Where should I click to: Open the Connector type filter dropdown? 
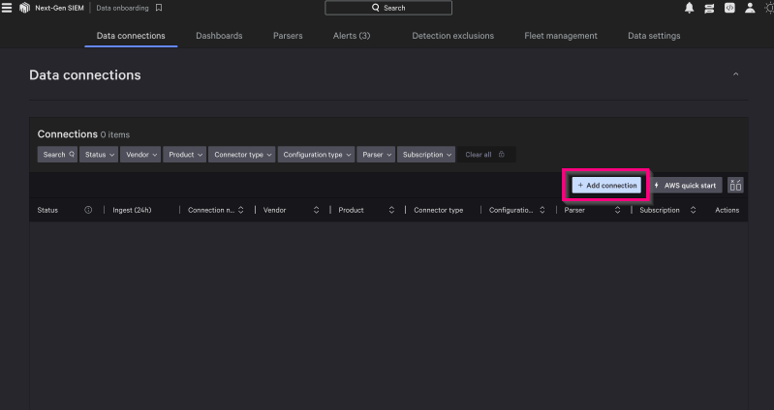pos(242,155)
